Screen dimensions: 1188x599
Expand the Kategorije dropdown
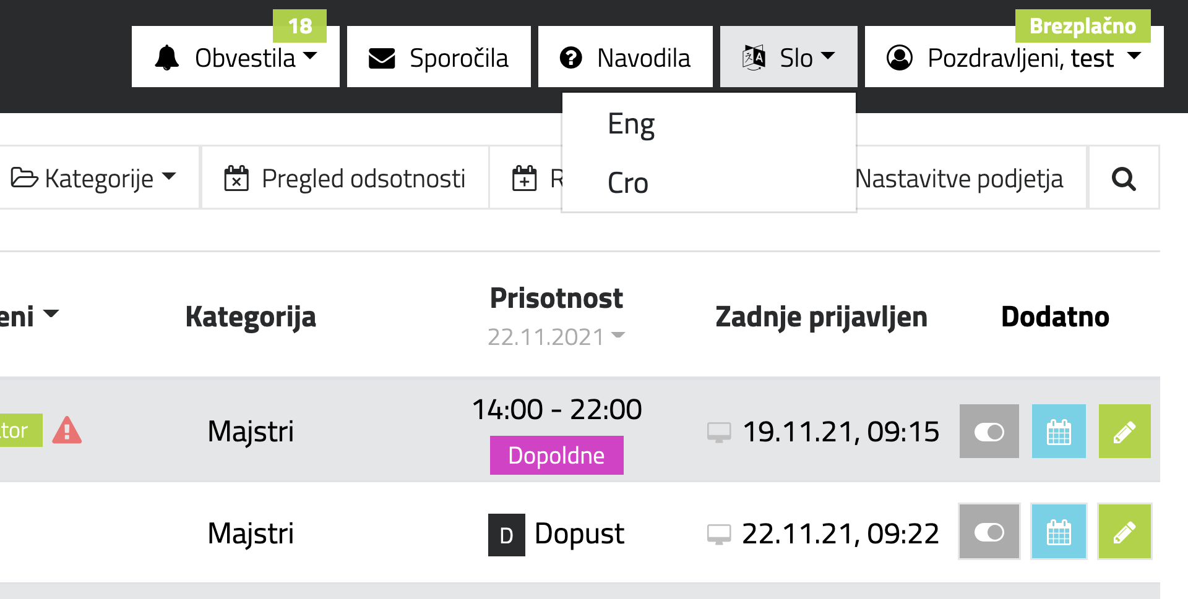[93, 179]
